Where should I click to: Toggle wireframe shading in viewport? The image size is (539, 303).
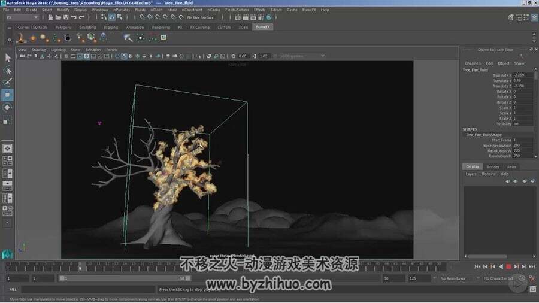pyautogui.click(x=117, y=56)
